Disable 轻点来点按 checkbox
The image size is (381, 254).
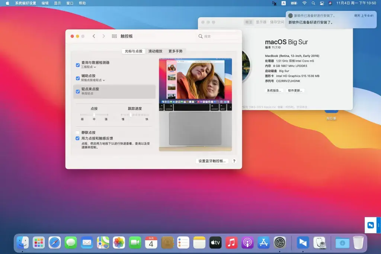coord(78,91)
